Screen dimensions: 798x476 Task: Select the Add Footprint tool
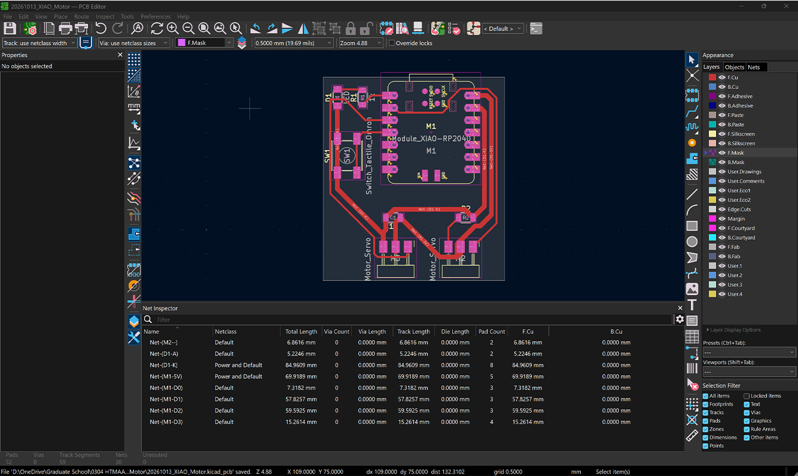coord(692,95)
